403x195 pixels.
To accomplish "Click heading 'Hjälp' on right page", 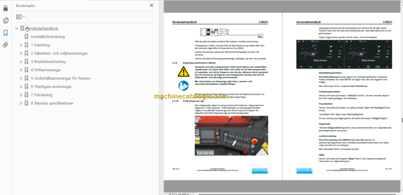I will pyautogui.click(x=321, y=155).
